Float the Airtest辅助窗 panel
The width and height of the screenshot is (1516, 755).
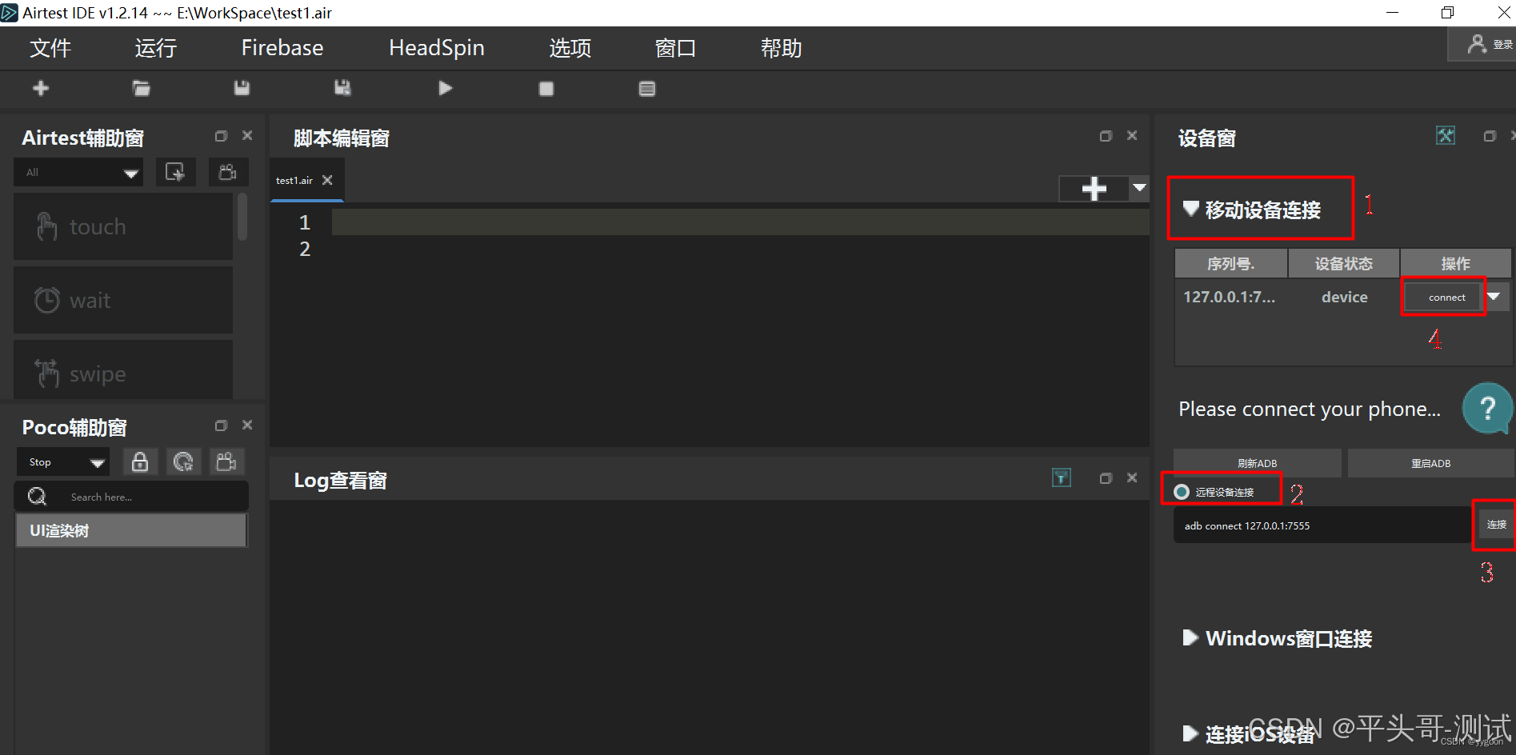(221, 136)
